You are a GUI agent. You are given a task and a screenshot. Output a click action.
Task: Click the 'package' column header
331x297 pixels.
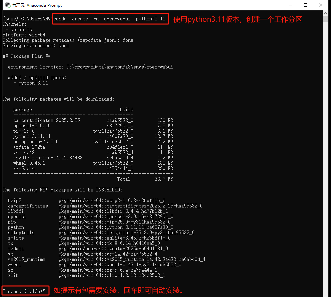coord(23,110)
